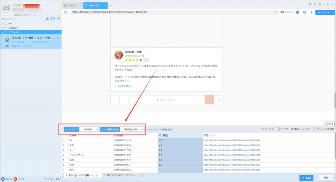Click the フィルター funnel button

268,129
